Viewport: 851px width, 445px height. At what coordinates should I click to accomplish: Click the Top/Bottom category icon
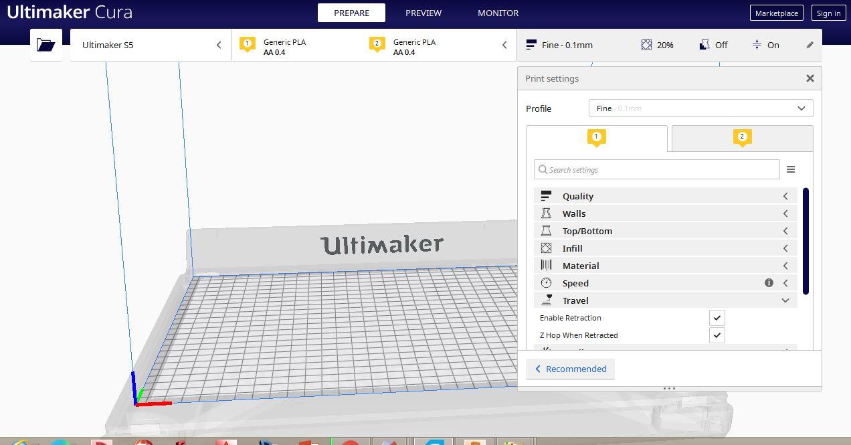pos(546,231)
